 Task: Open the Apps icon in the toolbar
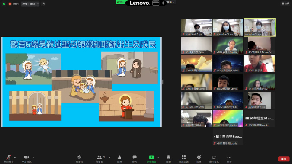point(214,157)
